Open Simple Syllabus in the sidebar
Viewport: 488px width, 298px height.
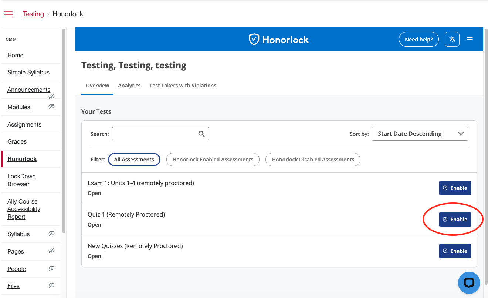(28, 72)
